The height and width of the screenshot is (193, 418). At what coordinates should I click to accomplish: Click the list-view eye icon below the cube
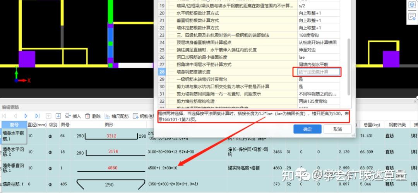coord(412,17)
